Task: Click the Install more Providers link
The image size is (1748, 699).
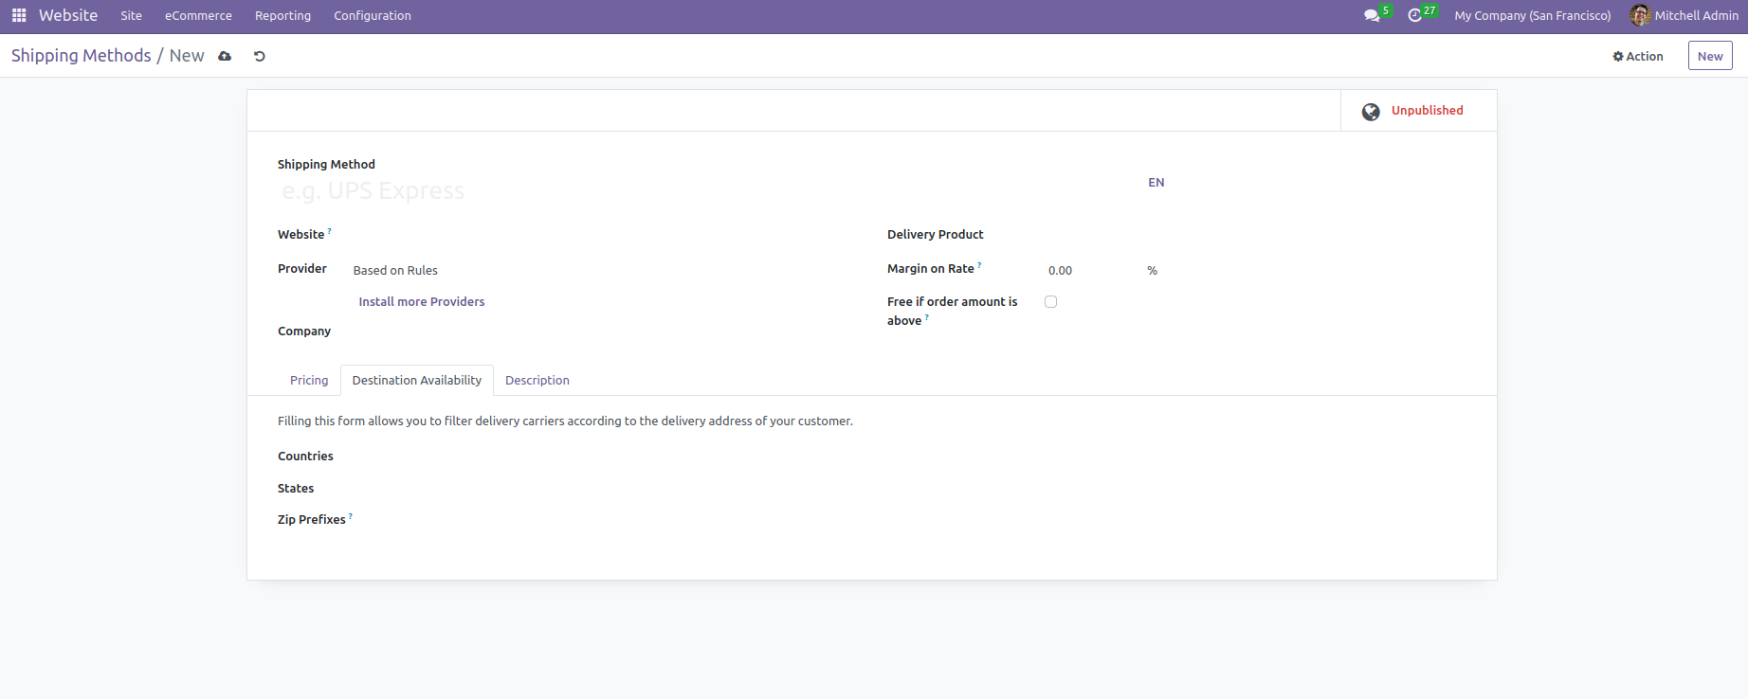Action: [421, 301]
